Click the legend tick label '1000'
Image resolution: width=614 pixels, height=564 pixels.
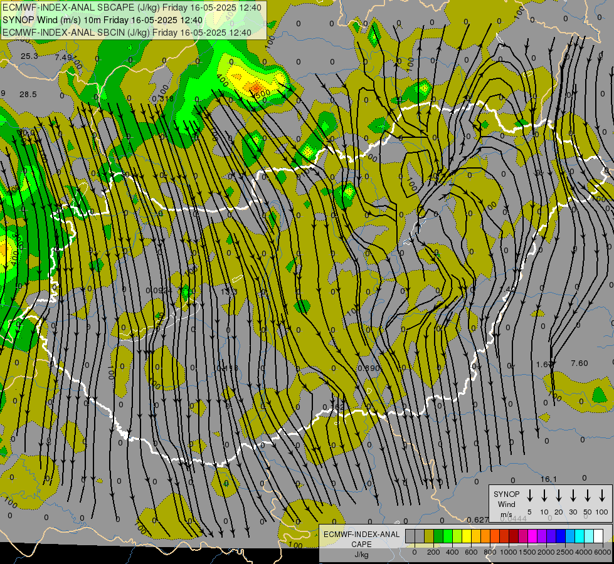coord(509,552)
